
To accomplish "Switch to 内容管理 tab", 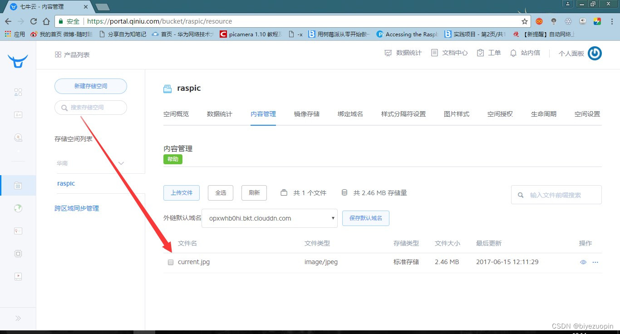I will click(263, 114).
